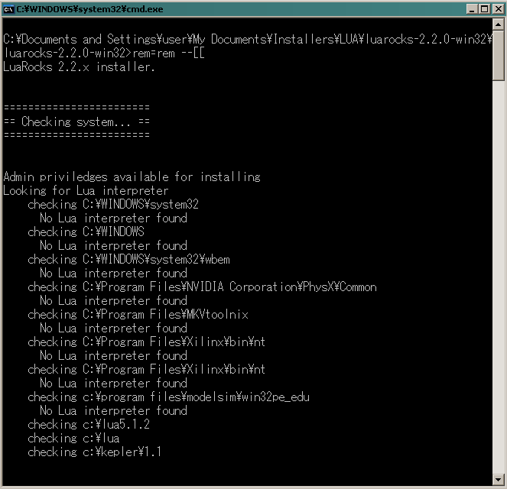Image resolution: width=507 pixels, height=489 pixels.
Task: Click the title text C:¥WINDOWS¥system32¥cmd.exe
Action: click(x=90, y=9)
